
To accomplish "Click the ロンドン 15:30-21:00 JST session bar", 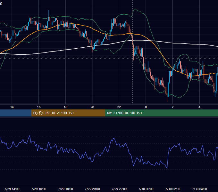I will pos(68,113).
